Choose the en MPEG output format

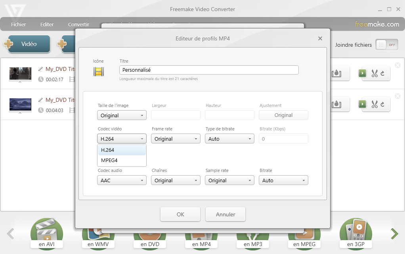point(304,239)
